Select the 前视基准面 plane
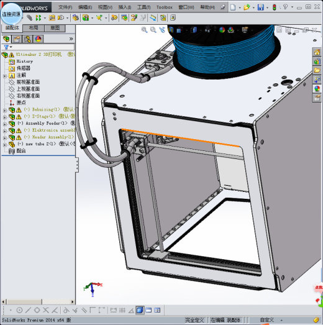Screen dimensions: 323x325 point(28,82)
